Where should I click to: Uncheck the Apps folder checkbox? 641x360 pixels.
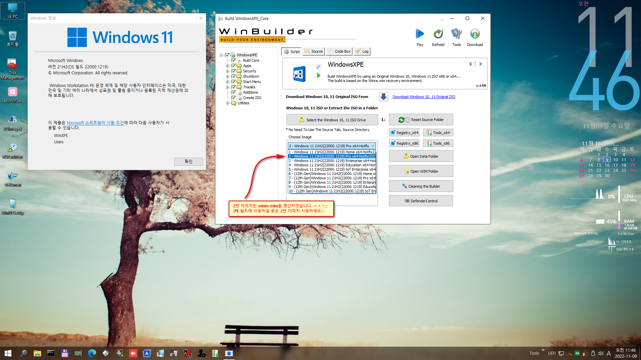click(234, 66)
